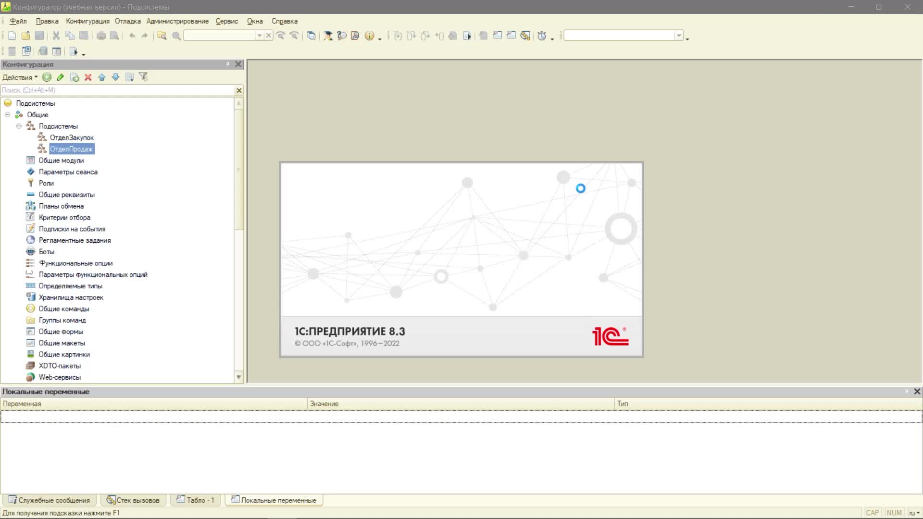Select Планы обмена in tree
Image resolution: width=923 pixels, height=519 pixels.
61,206
